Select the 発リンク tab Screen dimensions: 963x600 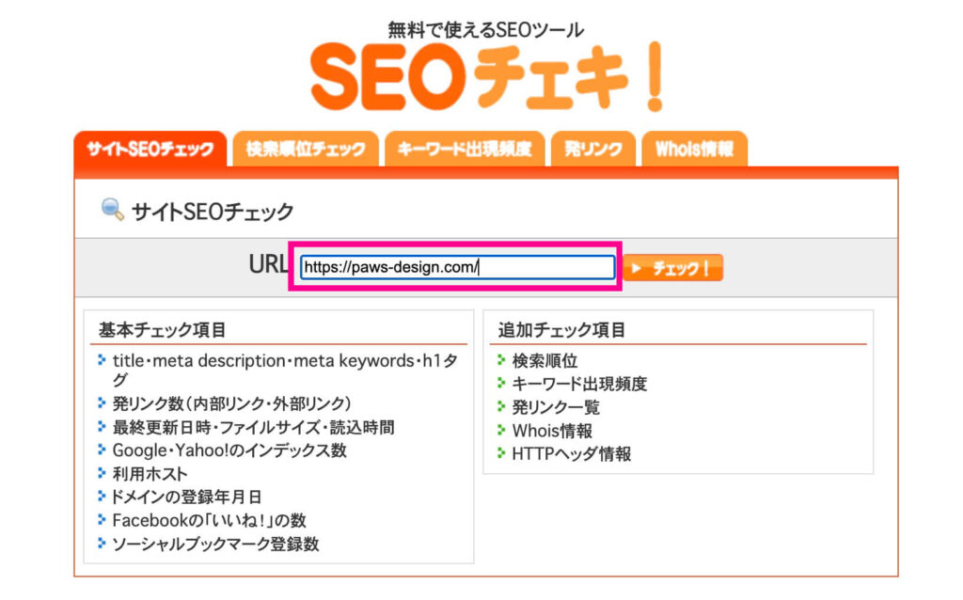pos(593,150)
